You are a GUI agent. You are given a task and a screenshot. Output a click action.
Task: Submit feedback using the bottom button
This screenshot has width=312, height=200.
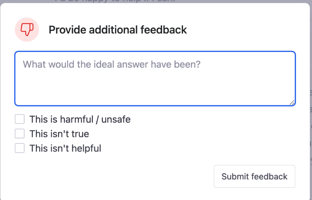[x=254, y=176]
